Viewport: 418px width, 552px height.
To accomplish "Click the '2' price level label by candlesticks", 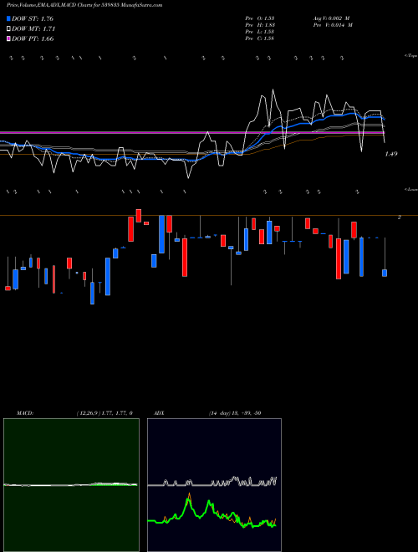I will (400, 217).
